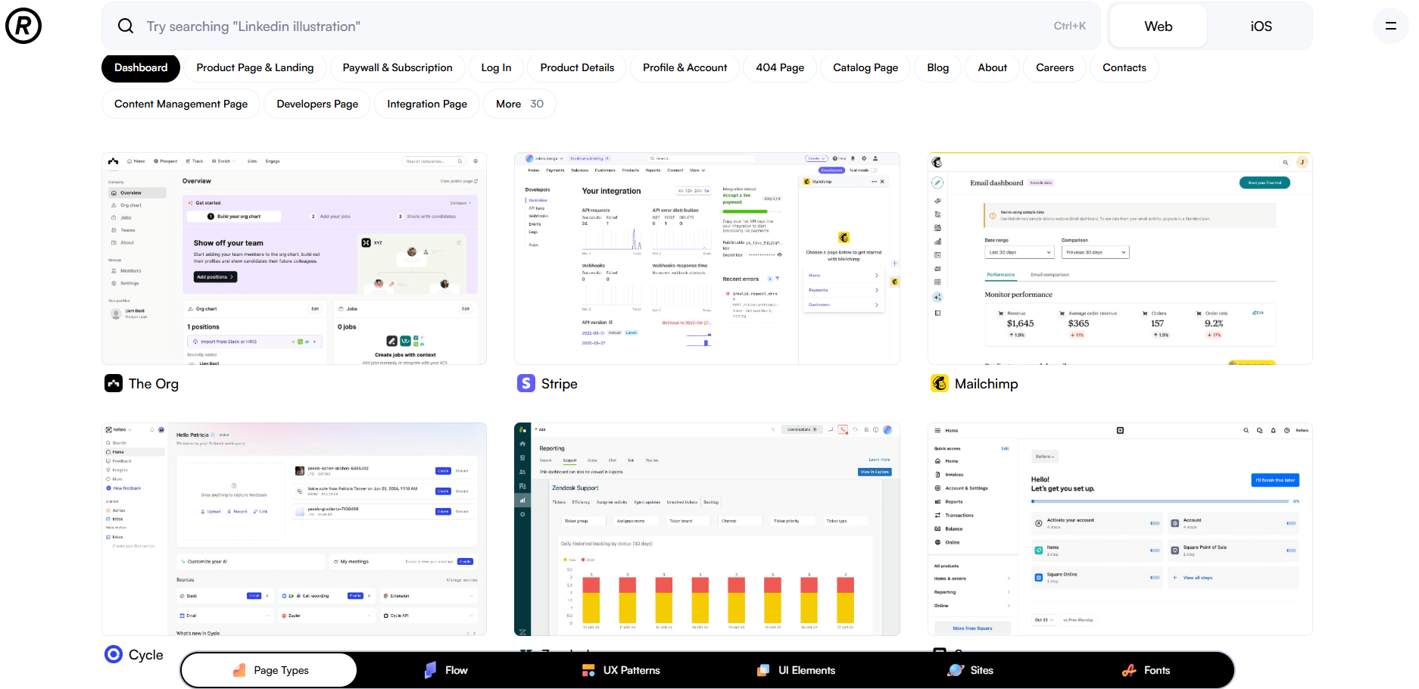
Task: Select the Blog filter
Action: (937, 67)
